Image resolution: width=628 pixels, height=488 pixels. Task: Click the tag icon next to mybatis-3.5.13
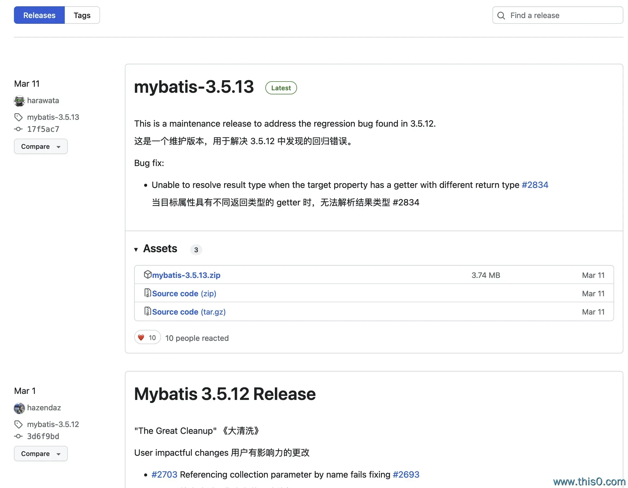coord(18,117)
